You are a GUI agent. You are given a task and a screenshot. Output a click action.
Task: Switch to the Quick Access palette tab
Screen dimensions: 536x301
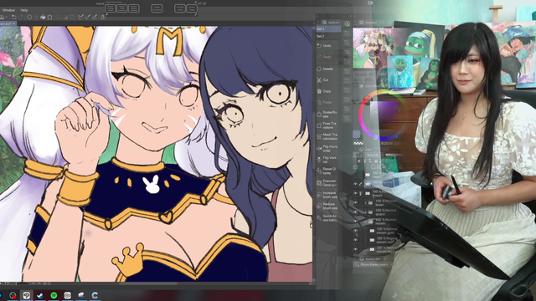332,23
